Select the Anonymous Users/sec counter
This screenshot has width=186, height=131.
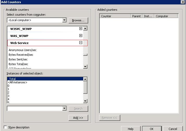22,50
